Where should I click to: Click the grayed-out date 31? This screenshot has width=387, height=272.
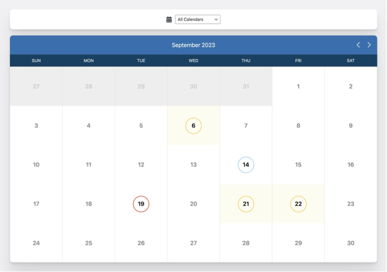(x=246, y=86)
